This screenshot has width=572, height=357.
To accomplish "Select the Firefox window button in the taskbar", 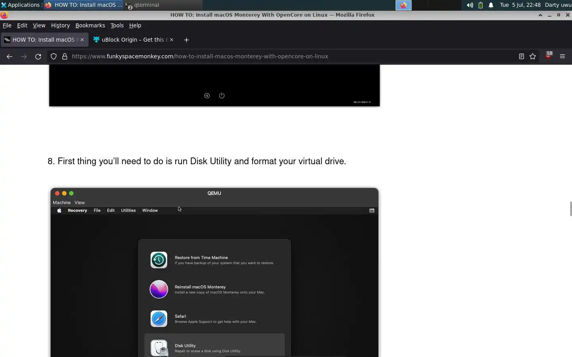I will (83, 5).
